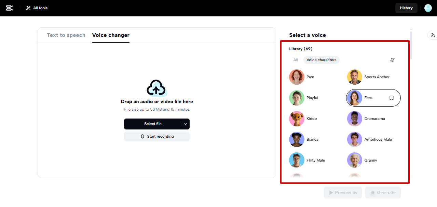437x207 pixels.
Task: Open voice filter options with the funnel icon
Action: pyautogui.click(x=392, y=60)
